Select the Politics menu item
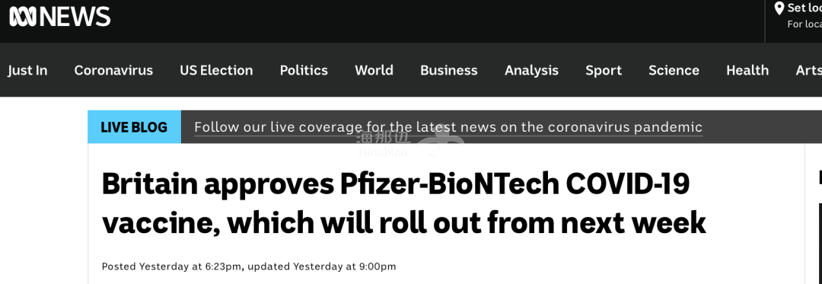Image resolution: width=822 pixels, height=284 pixels. [x=304, y=70]
